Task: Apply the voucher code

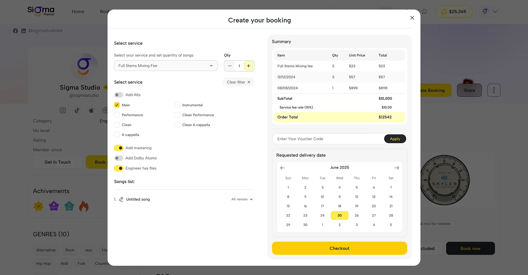Action: [395, 139]
